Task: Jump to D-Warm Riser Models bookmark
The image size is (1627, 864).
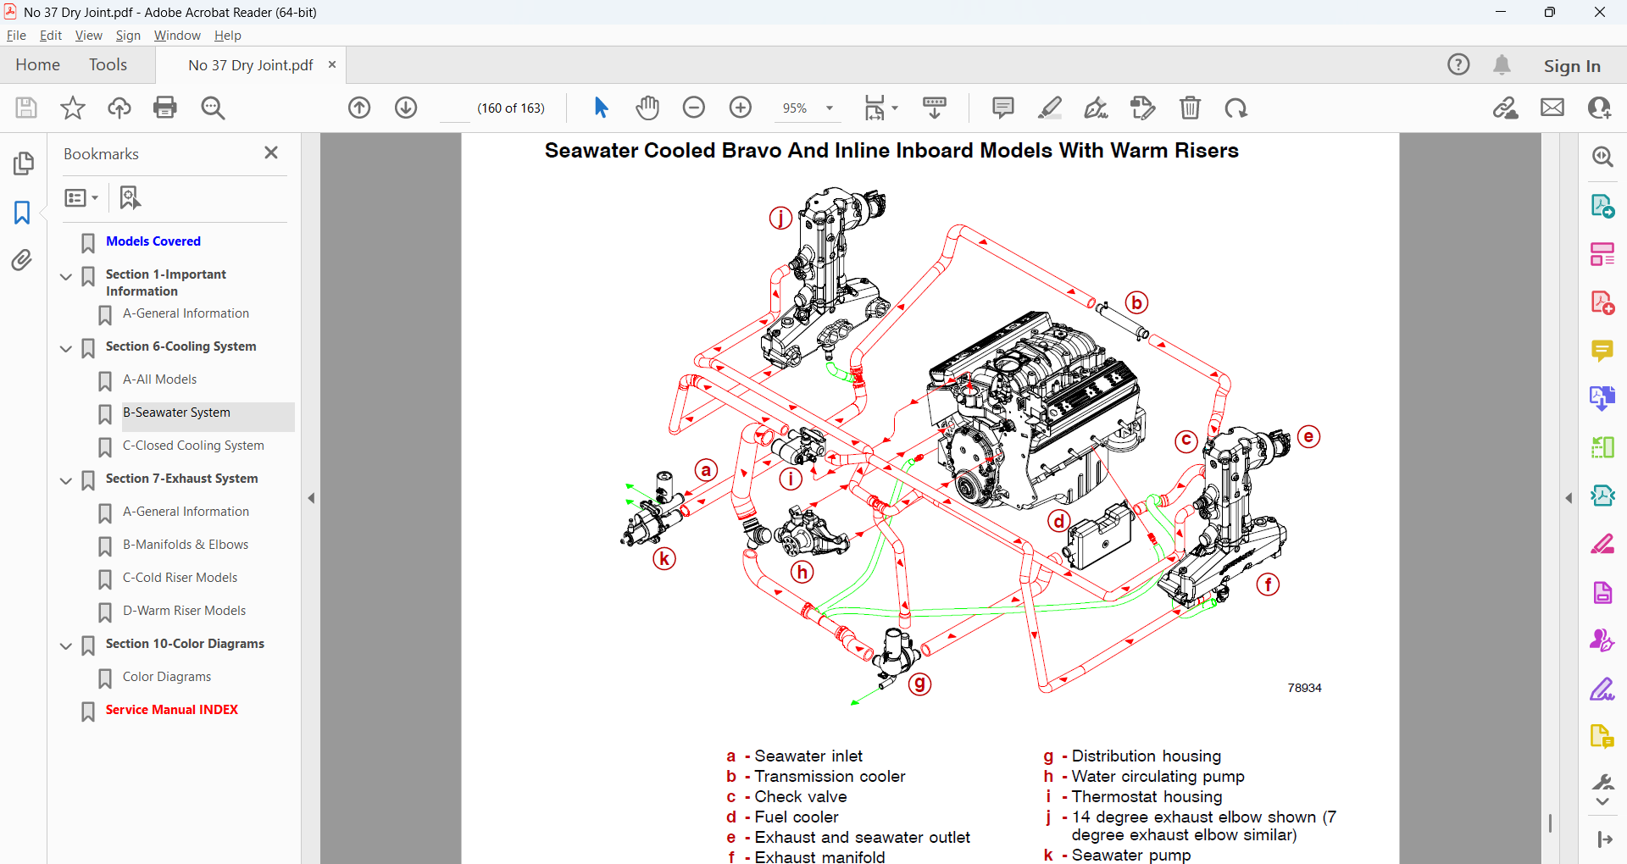Action: 184,611
